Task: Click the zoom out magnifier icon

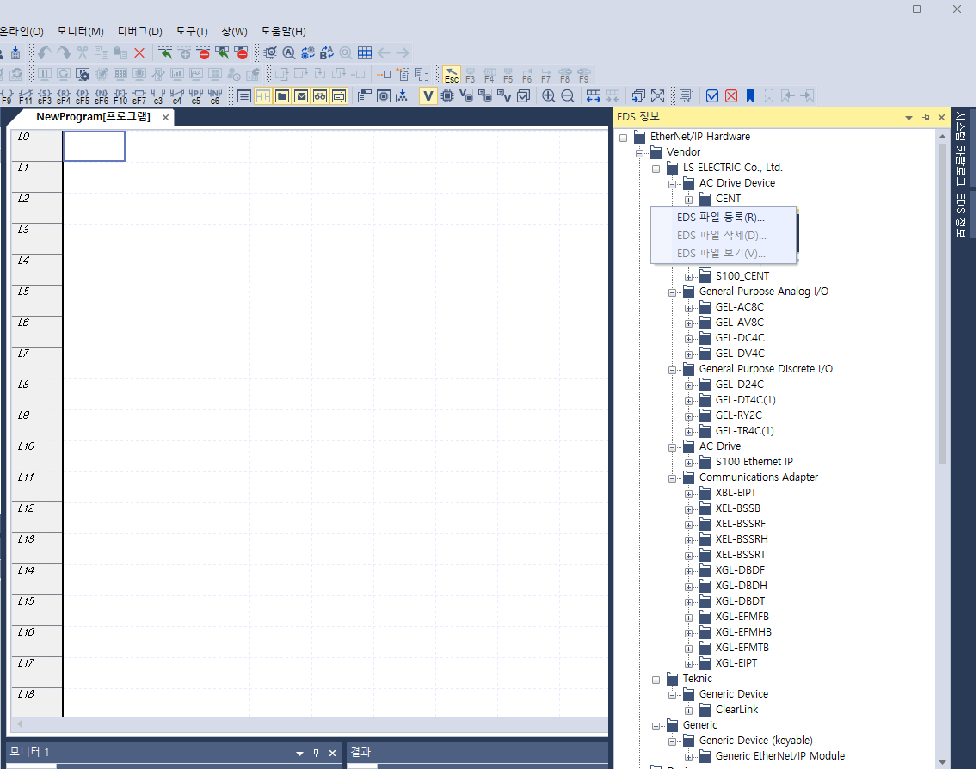Action: coord(568,96)
